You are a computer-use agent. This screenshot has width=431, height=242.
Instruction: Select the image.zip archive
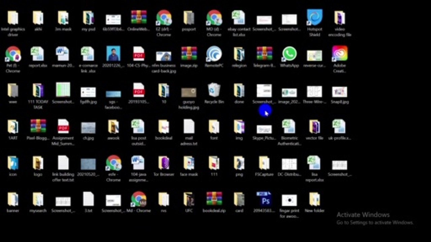point(189,54)
